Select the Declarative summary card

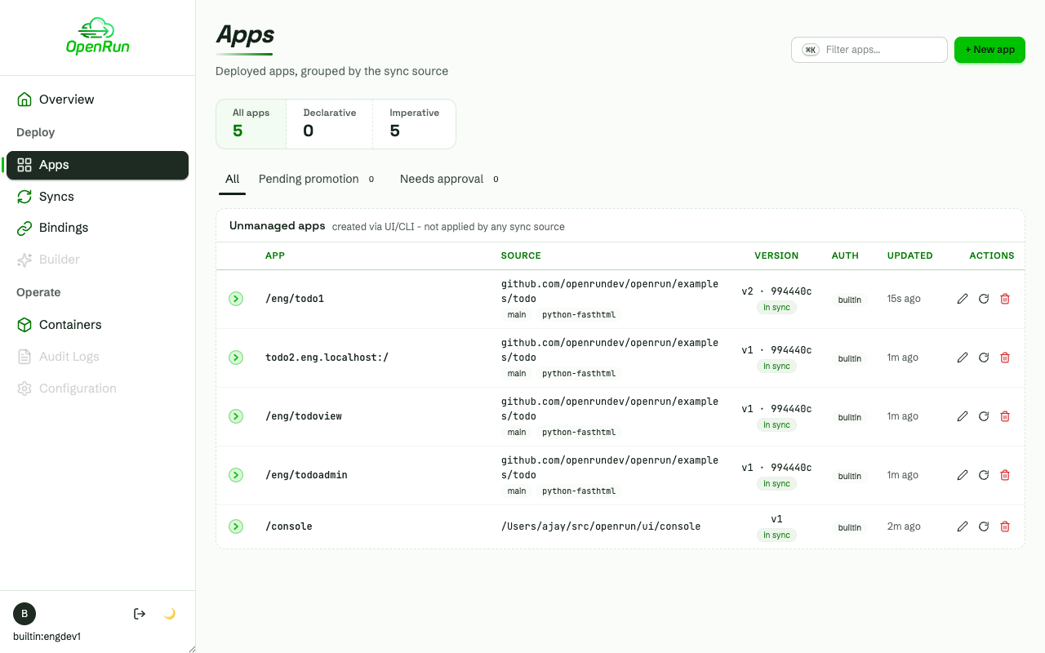tap(330, 124)
